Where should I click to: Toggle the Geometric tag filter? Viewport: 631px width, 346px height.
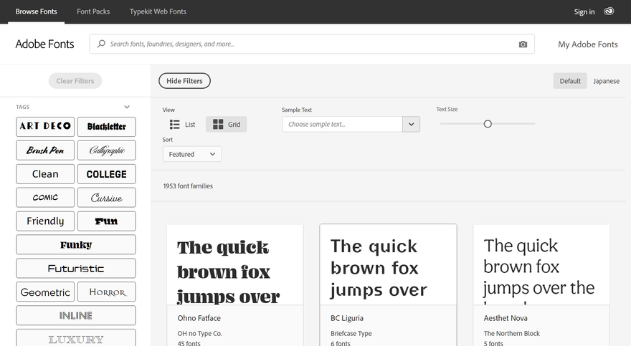(x=45, y=292)
